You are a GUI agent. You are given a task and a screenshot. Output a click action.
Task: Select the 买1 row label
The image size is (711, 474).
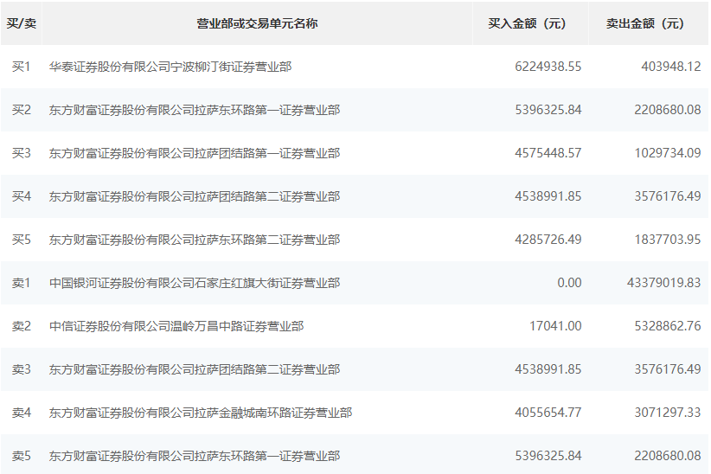pyautogui.click(x=22, y=67)
